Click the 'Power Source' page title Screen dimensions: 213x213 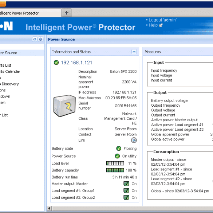61,39
